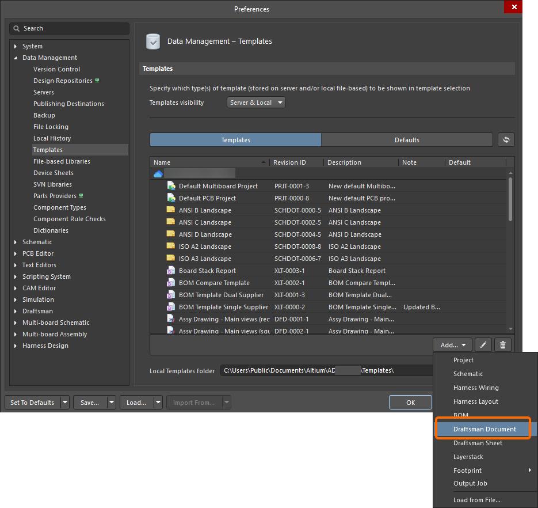Expand the PCB Editor tree node
Image resolution: width=538 pixels, height=508 pixels.
tap(16, 253)
